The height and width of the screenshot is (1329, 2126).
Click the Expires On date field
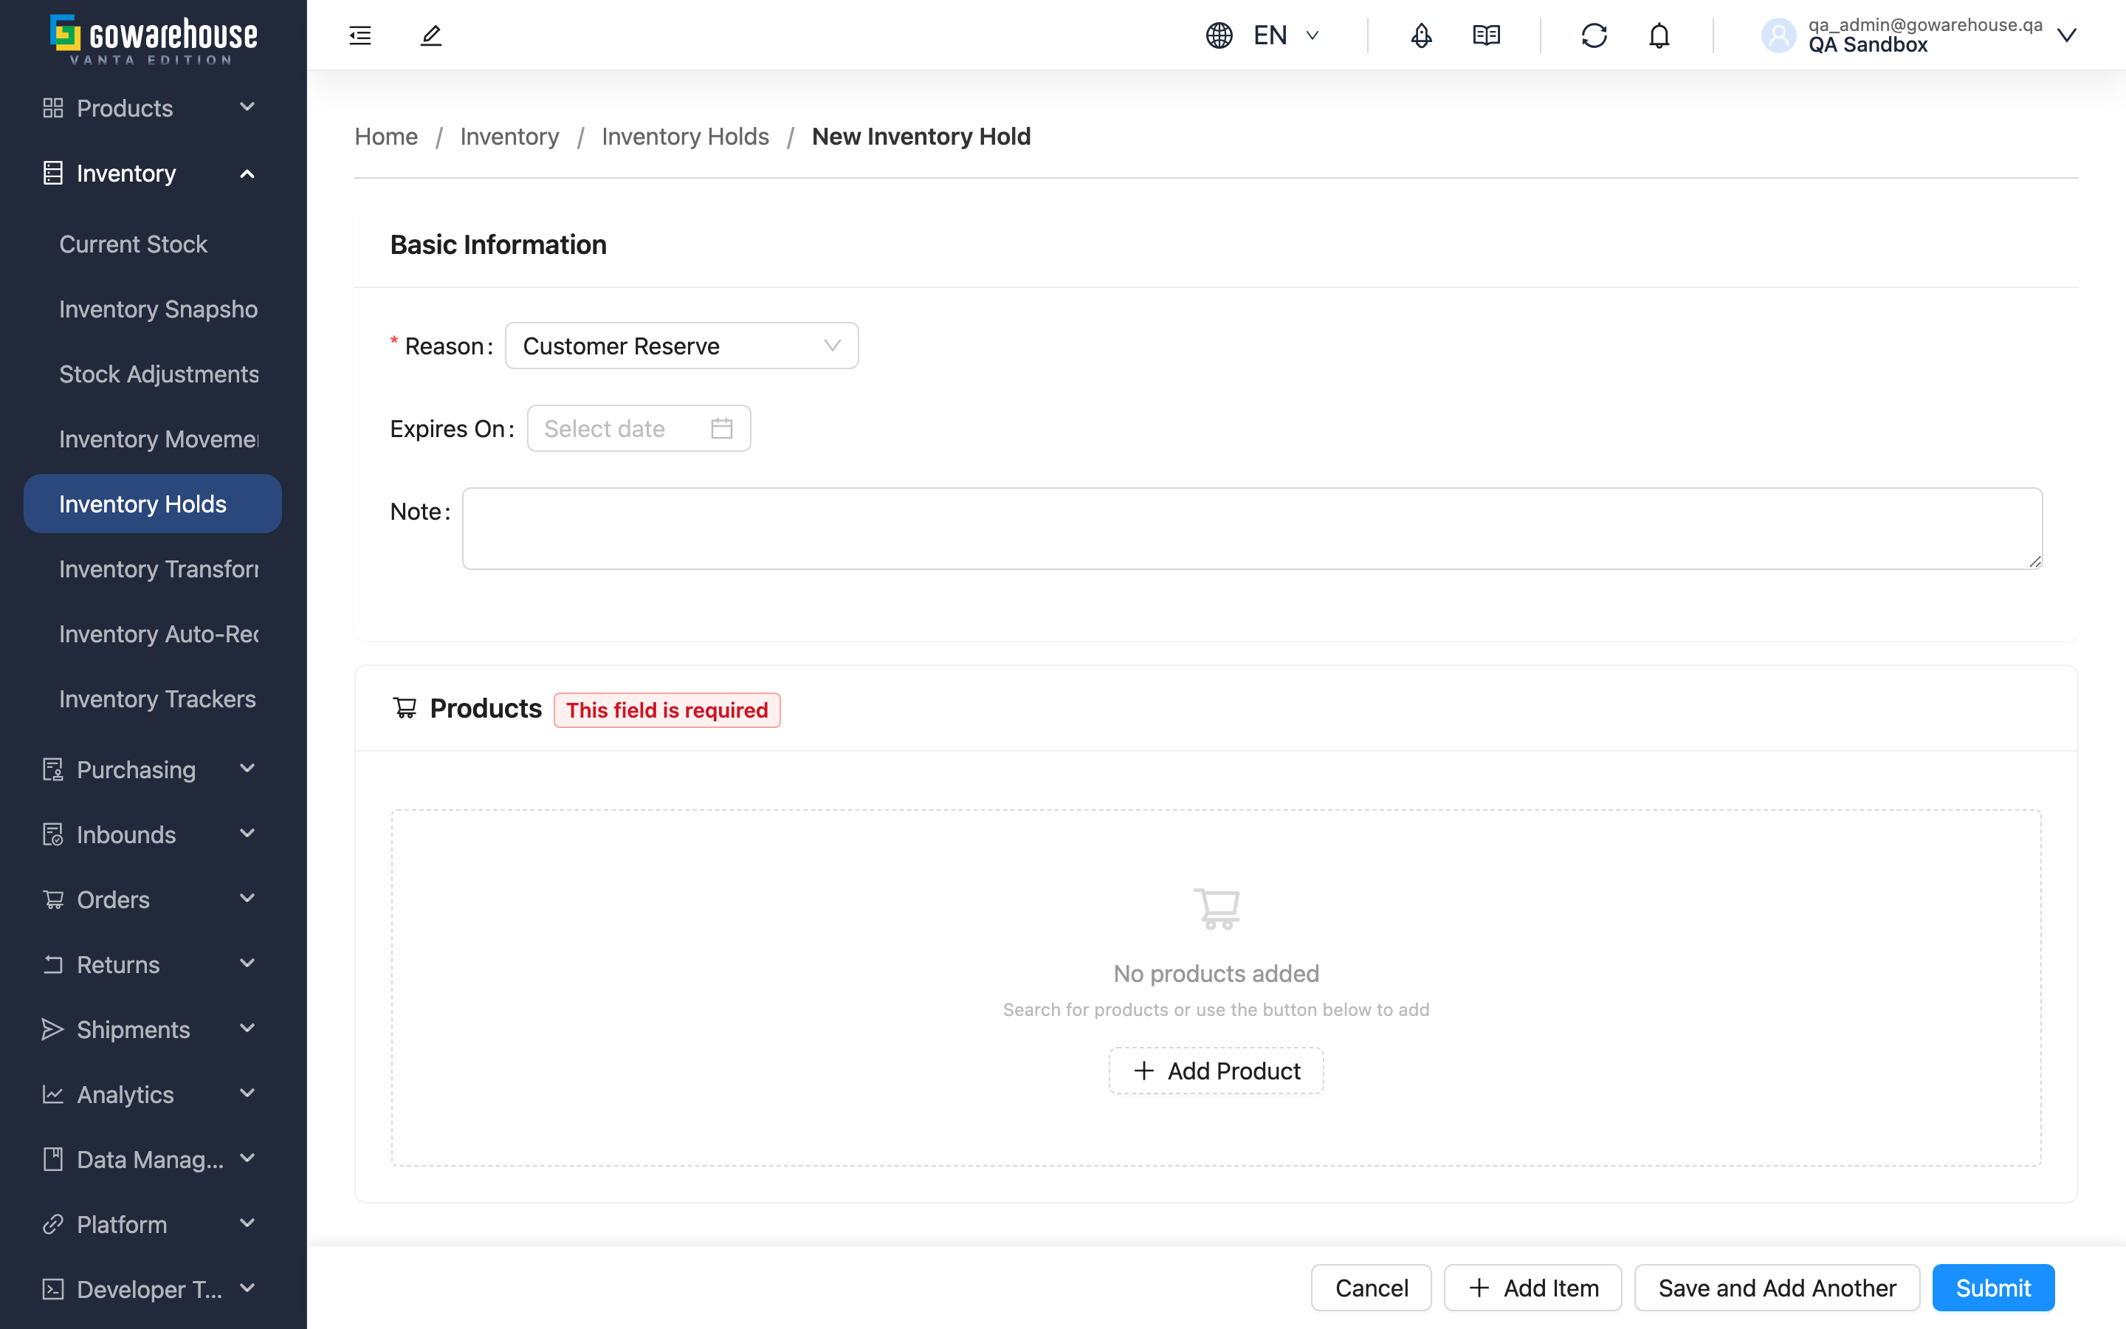[639, 428]
